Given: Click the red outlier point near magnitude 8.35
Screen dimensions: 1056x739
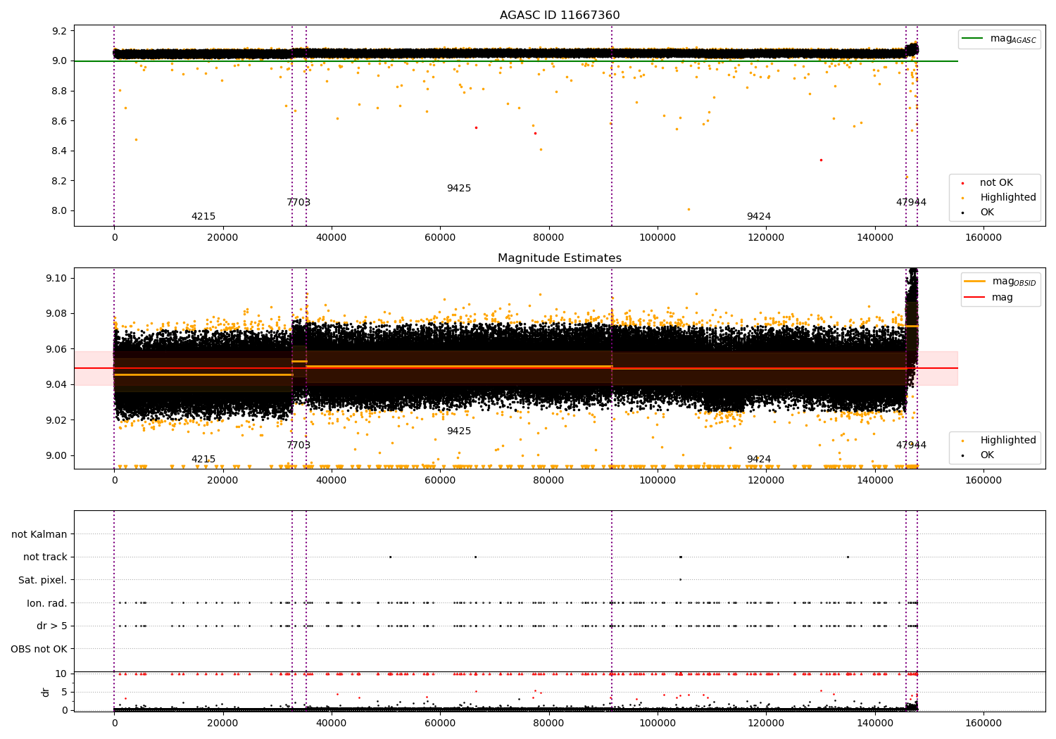Looking at the screenshot, I should [821, 160].
